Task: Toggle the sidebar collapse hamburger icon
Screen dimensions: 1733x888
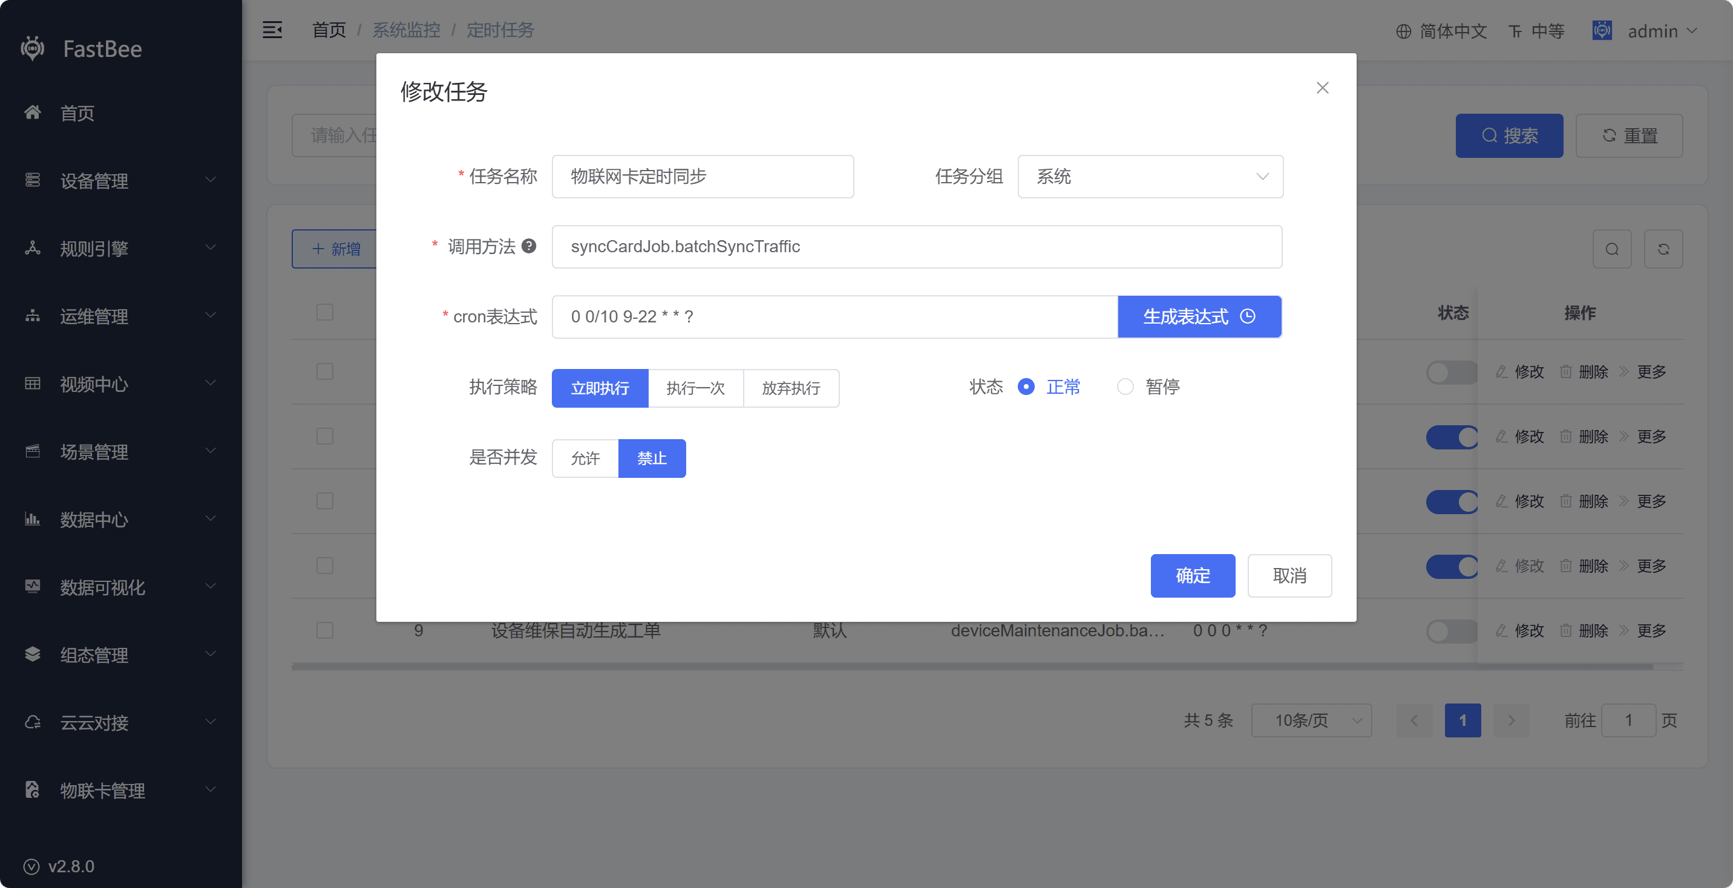Action: point(272,30)
